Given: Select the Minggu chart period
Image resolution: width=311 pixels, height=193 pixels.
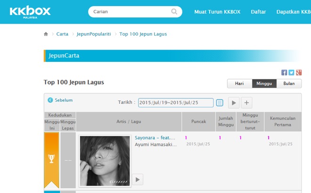Looking at the screenshot, I should [x=264, y=84].
